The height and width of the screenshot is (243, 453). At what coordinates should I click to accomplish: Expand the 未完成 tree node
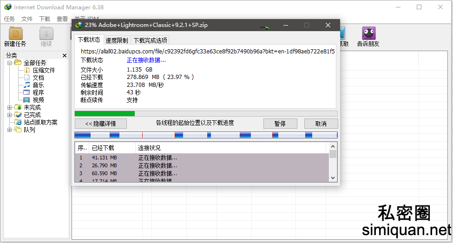point(10,107)
